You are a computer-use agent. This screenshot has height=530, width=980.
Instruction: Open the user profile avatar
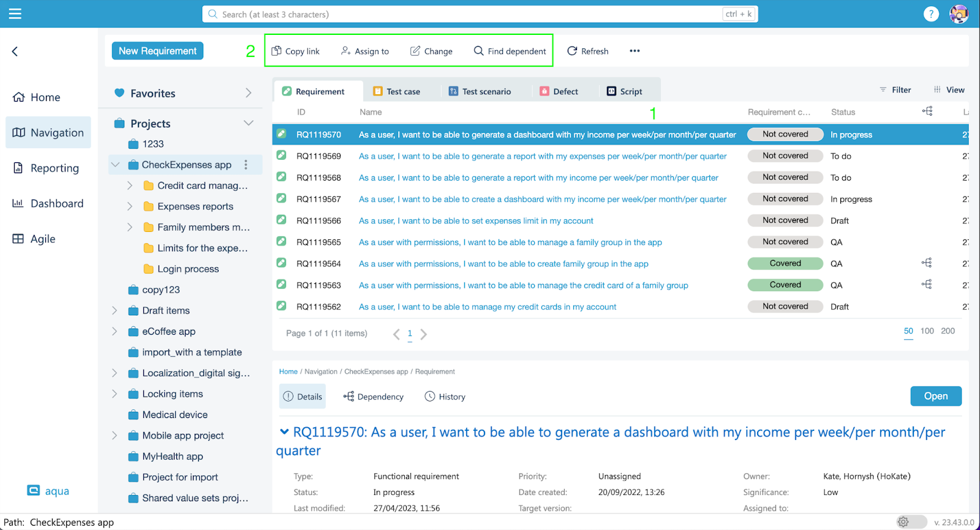pyautogui.click(x=959, y=14)
